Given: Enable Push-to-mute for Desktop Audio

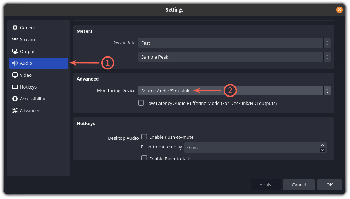Looking at the screenshot, I should coord(144,137).
